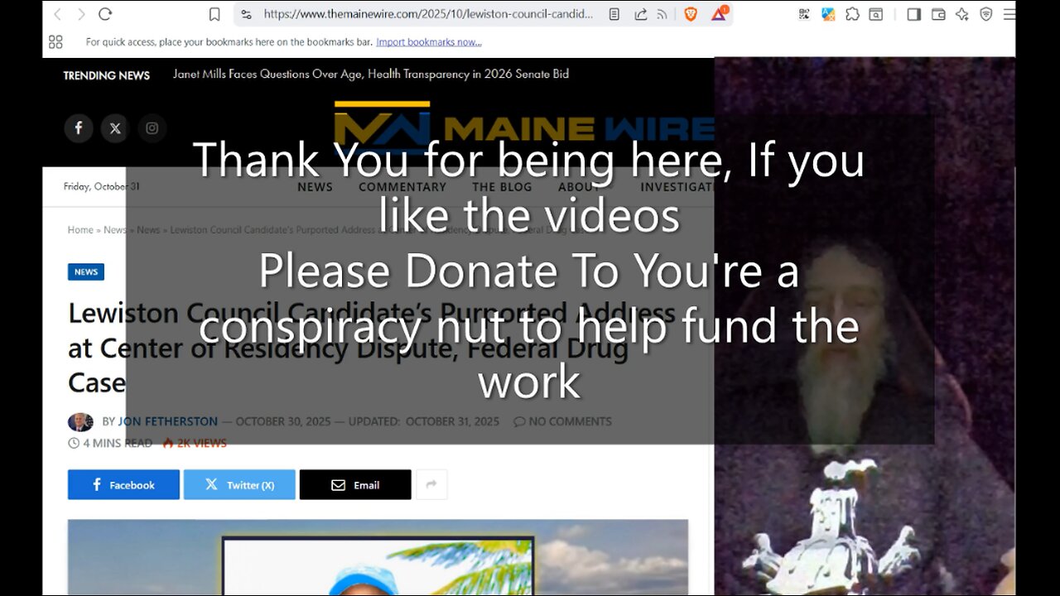Screen dimensions: 1060x596
Task: Click the NO COMMENTS link
Action: point(562,421)
